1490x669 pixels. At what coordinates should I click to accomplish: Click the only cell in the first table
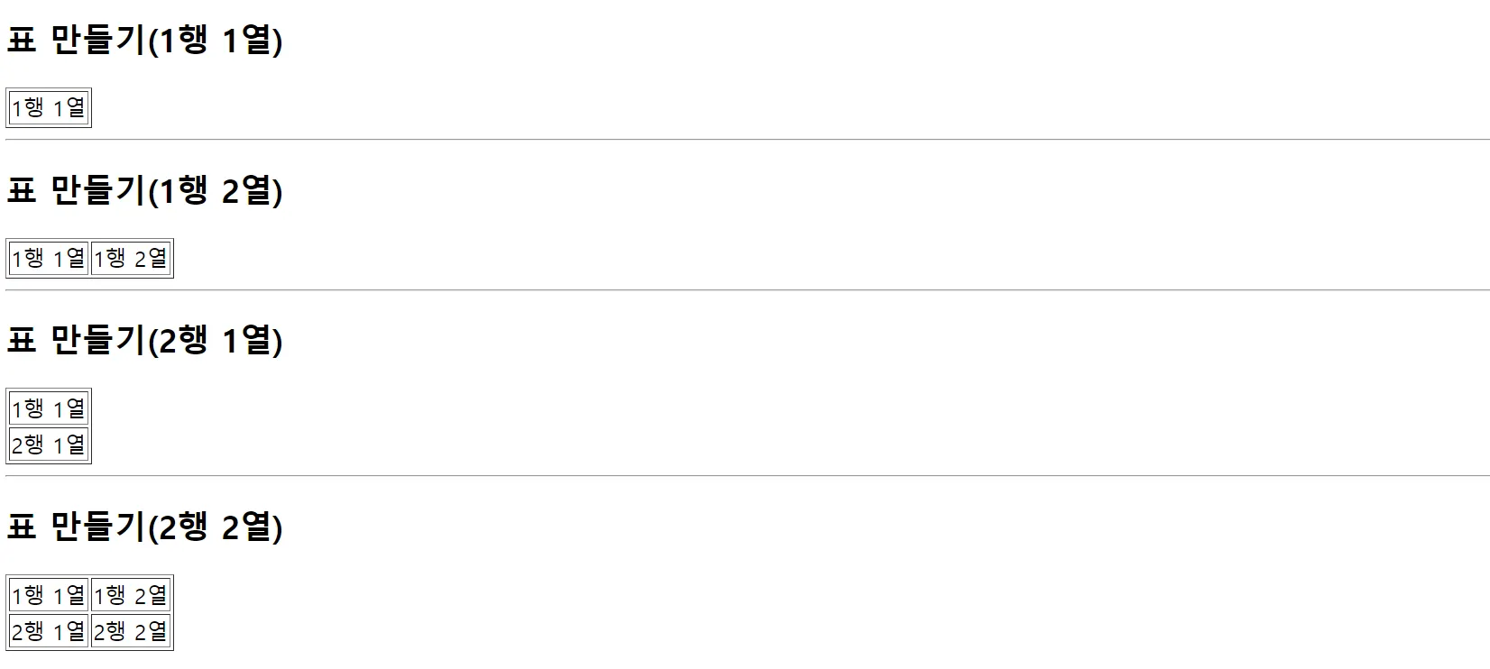[49, 108]
